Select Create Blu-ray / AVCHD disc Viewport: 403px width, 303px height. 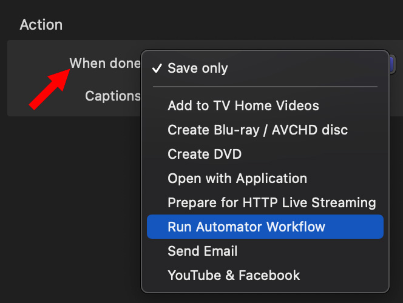pyautogui.click(x=265, y=130)
